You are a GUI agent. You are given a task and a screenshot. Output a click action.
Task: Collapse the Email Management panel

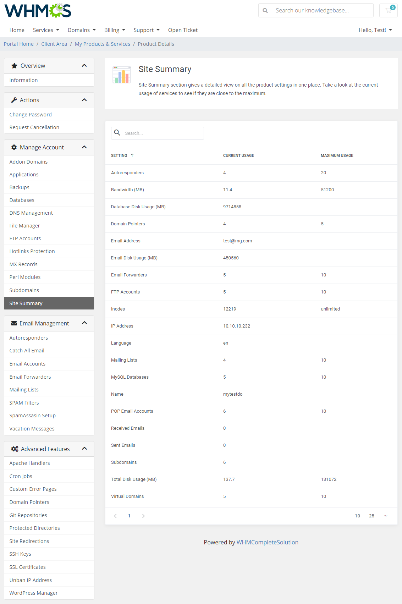pyautogui.click(x=84, y=323)
